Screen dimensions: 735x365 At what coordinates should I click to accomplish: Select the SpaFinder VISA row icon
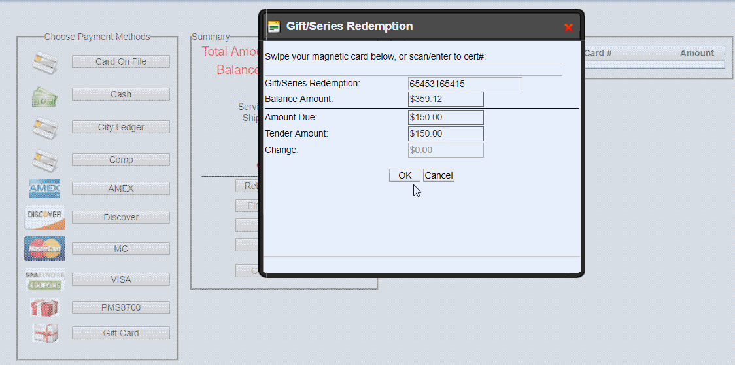(x=45, y=279)
